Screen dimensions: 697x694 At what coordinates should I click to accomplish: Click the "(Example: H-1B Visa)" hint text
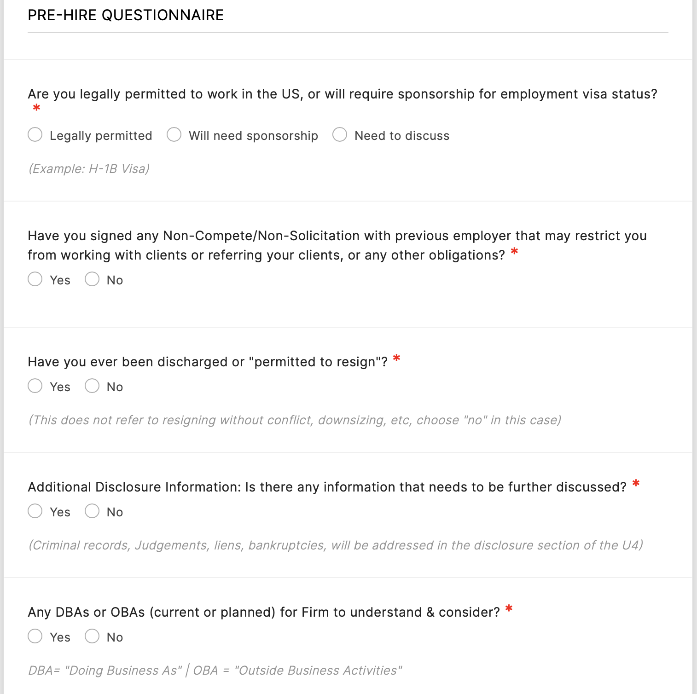[x=89, y=169]
